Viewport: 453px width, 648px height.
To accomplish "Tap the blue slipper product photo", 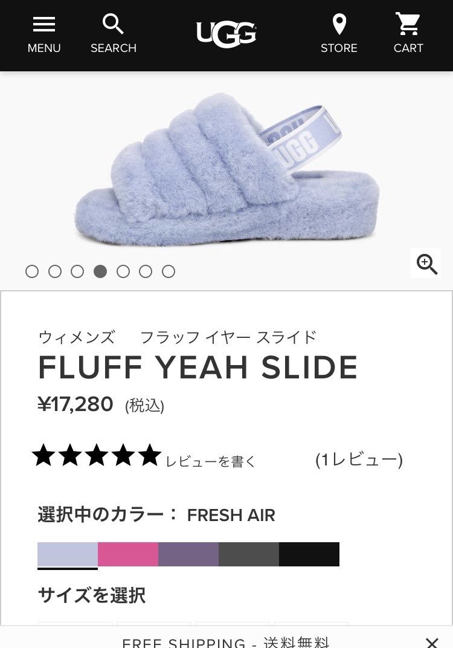I will [227, 169].
